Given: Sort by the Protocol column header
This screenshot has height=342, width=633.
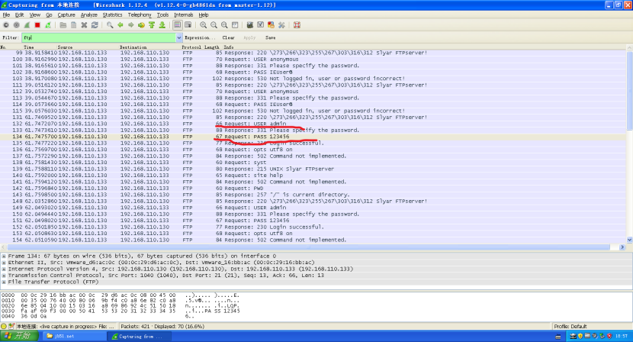Looking at the screenshot, I should tap(191, 47).
